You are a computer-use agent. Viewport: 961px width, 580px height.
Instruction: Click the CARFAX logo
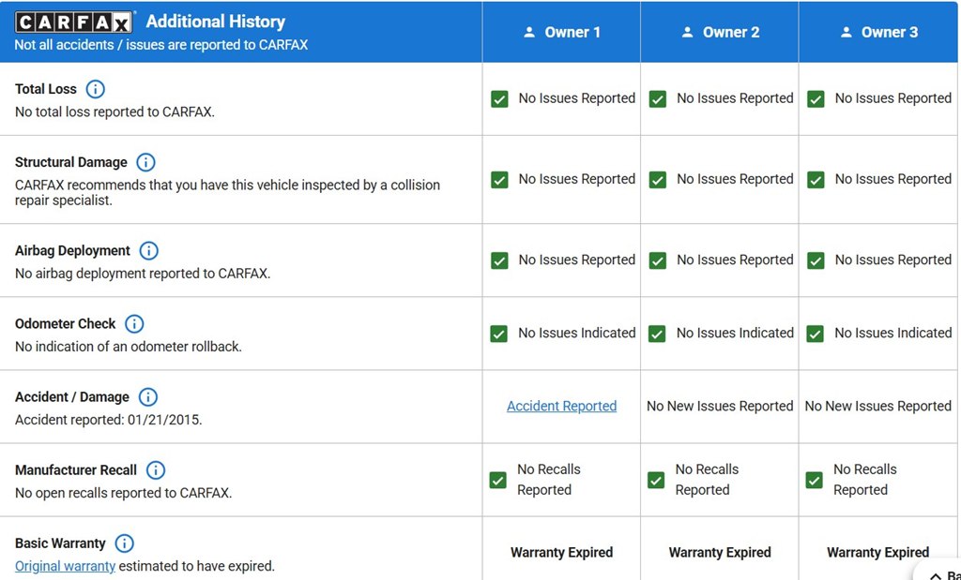coord(73,22)
